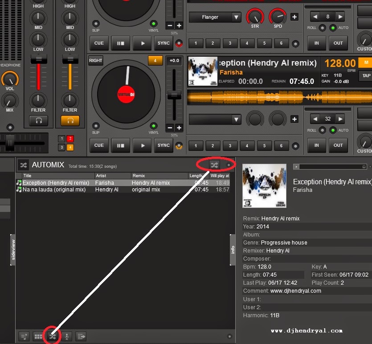The height and width of the screenshot is (344, 372).
Task: Click the loop IN button
Action: pos(316,43)
